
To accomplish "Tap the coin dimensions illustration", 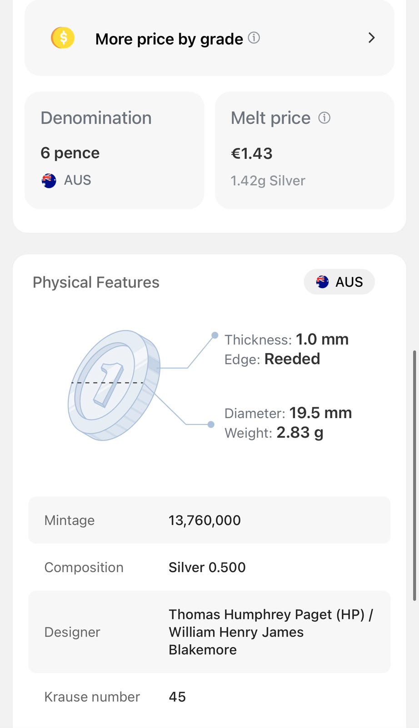I will click(114, 385).
